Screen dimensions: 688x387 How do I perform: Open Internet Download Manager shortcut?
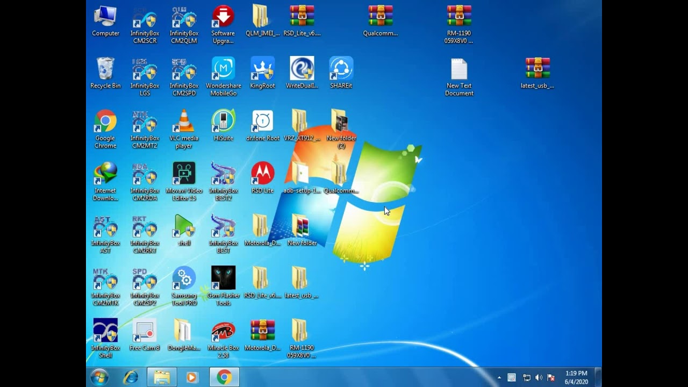[x=105, y=182]
